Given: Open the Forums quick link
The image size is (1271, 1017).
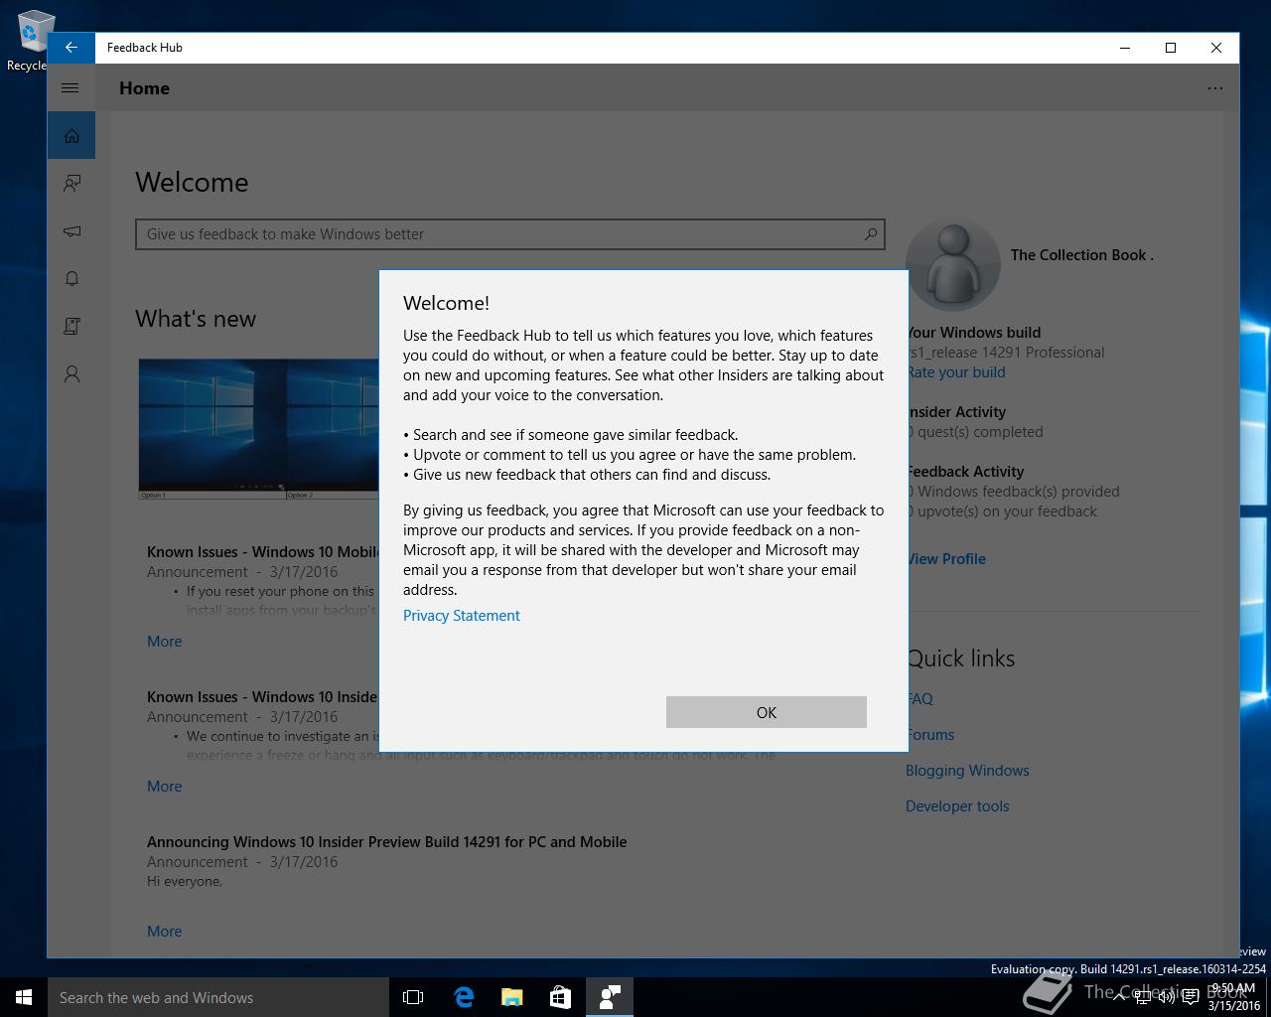Looking at the screenshot, I should [x=930, y=735].
